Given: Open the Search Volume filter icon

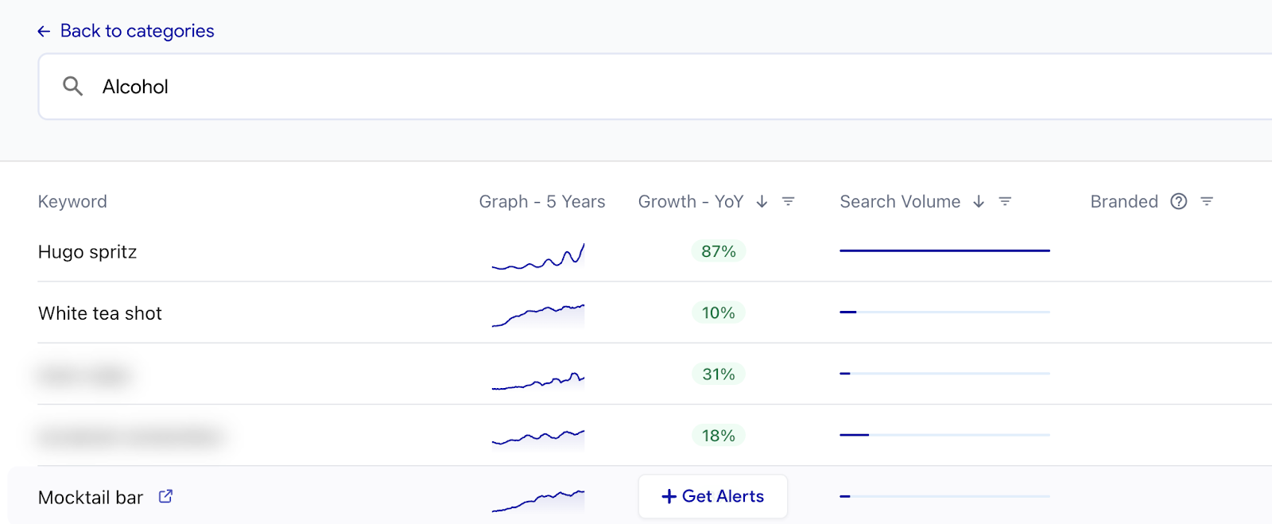Looking at the screenshot, I should click(x=1005, y=202).
